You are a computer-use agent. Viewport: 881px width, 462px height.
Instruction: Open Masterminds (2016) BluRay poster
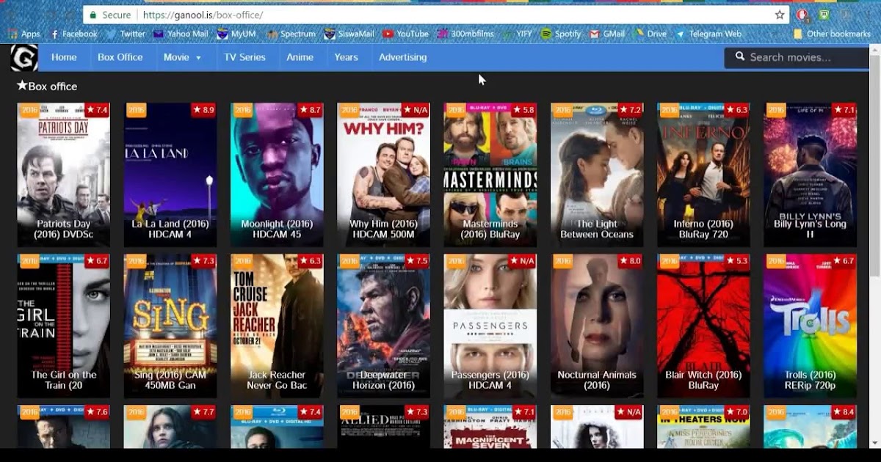coord(490,175)
